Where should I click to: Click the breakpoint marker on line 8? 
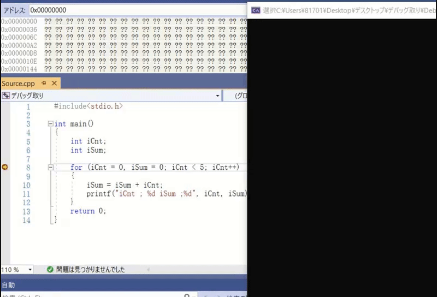coord(5,167)
